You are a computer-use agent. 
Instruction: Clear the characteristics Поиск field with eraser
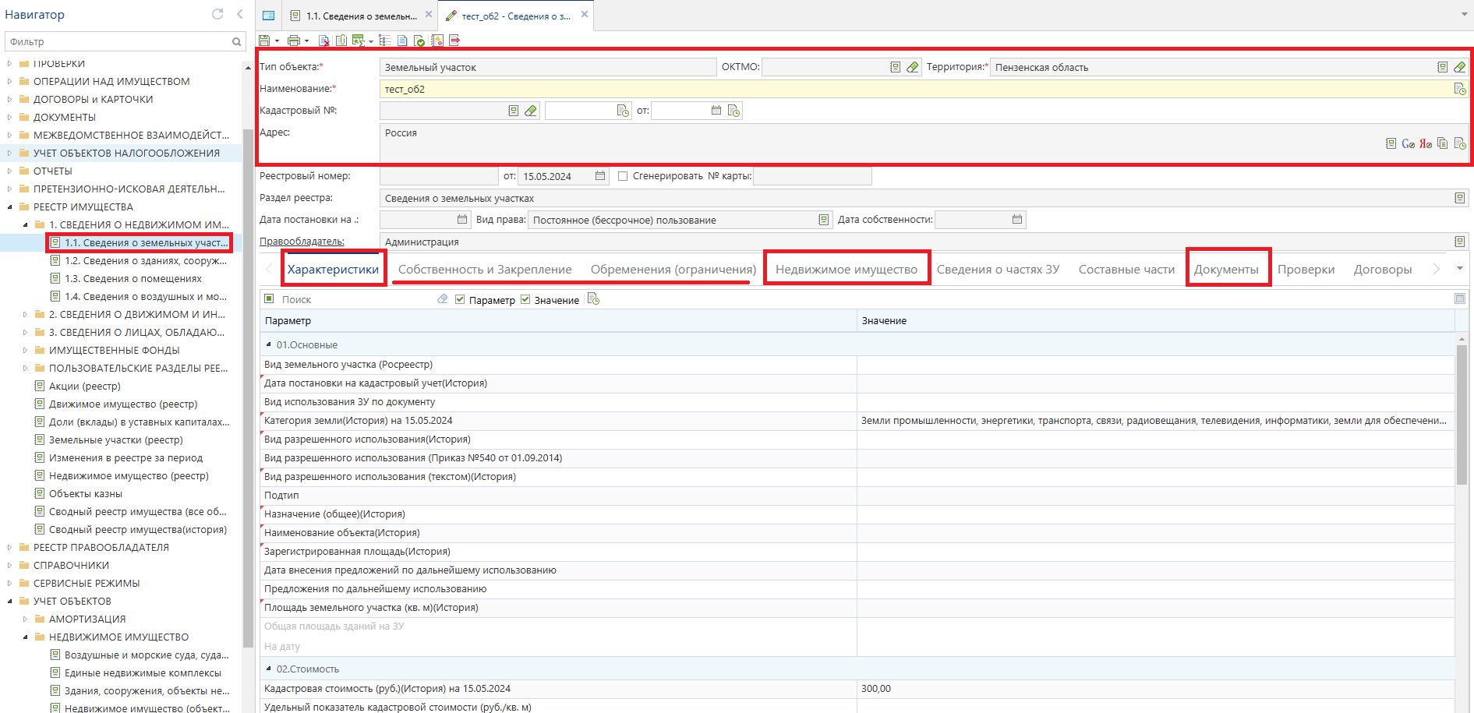tap(442, 299)
